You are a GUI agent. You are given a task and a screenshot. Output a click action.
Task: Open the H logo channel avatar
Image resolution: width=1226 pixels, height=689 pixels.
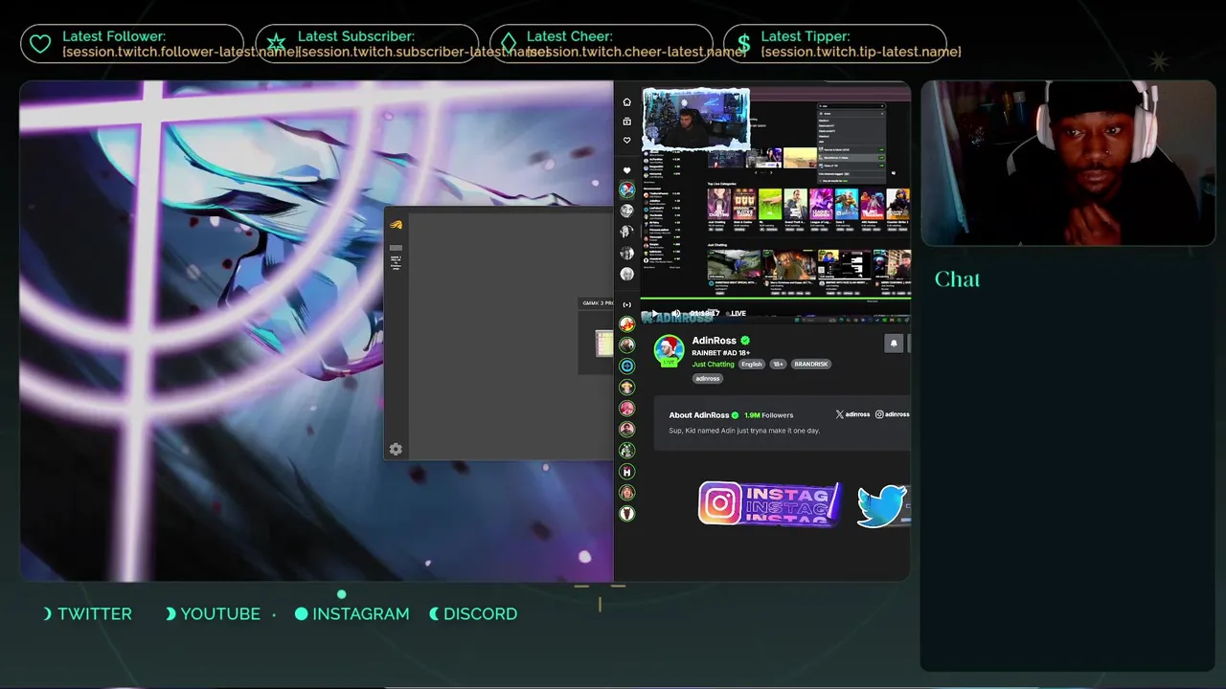626,471
